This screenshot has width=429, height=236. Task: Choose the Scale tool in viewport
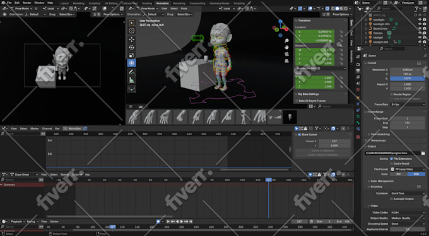click(x=132, y=55)
